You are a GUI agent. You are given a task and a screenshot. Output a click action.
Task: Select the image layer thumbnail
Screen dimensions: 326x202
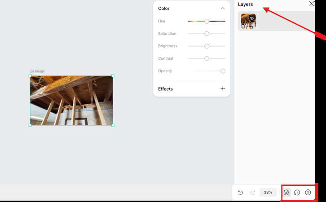[x=248, y=21]
